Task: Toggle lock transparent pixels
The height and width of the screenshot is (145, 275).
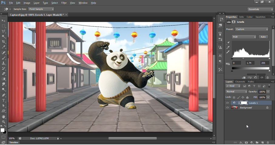Action: pyautogui.click(x=234, y=97)
